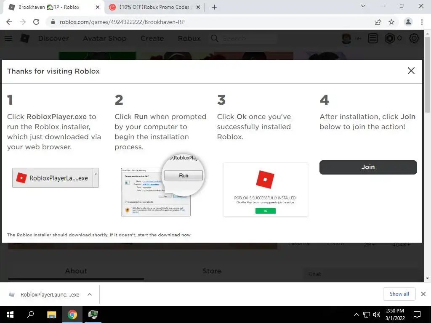Open the Roblox notifications list icon
The width and height of the screenshot is (431, 323).
[373, 38]
